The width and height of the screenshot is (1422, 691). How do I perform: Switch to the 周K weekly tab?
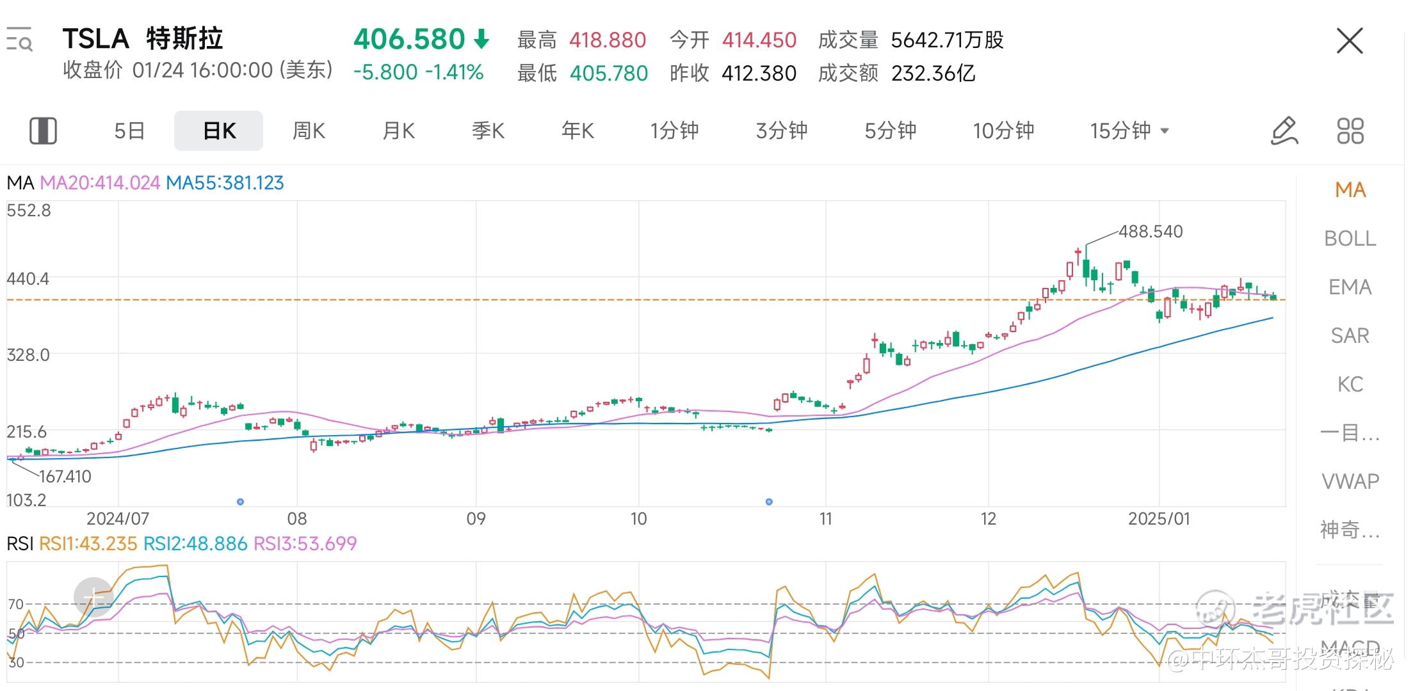(x=309, y=131)
